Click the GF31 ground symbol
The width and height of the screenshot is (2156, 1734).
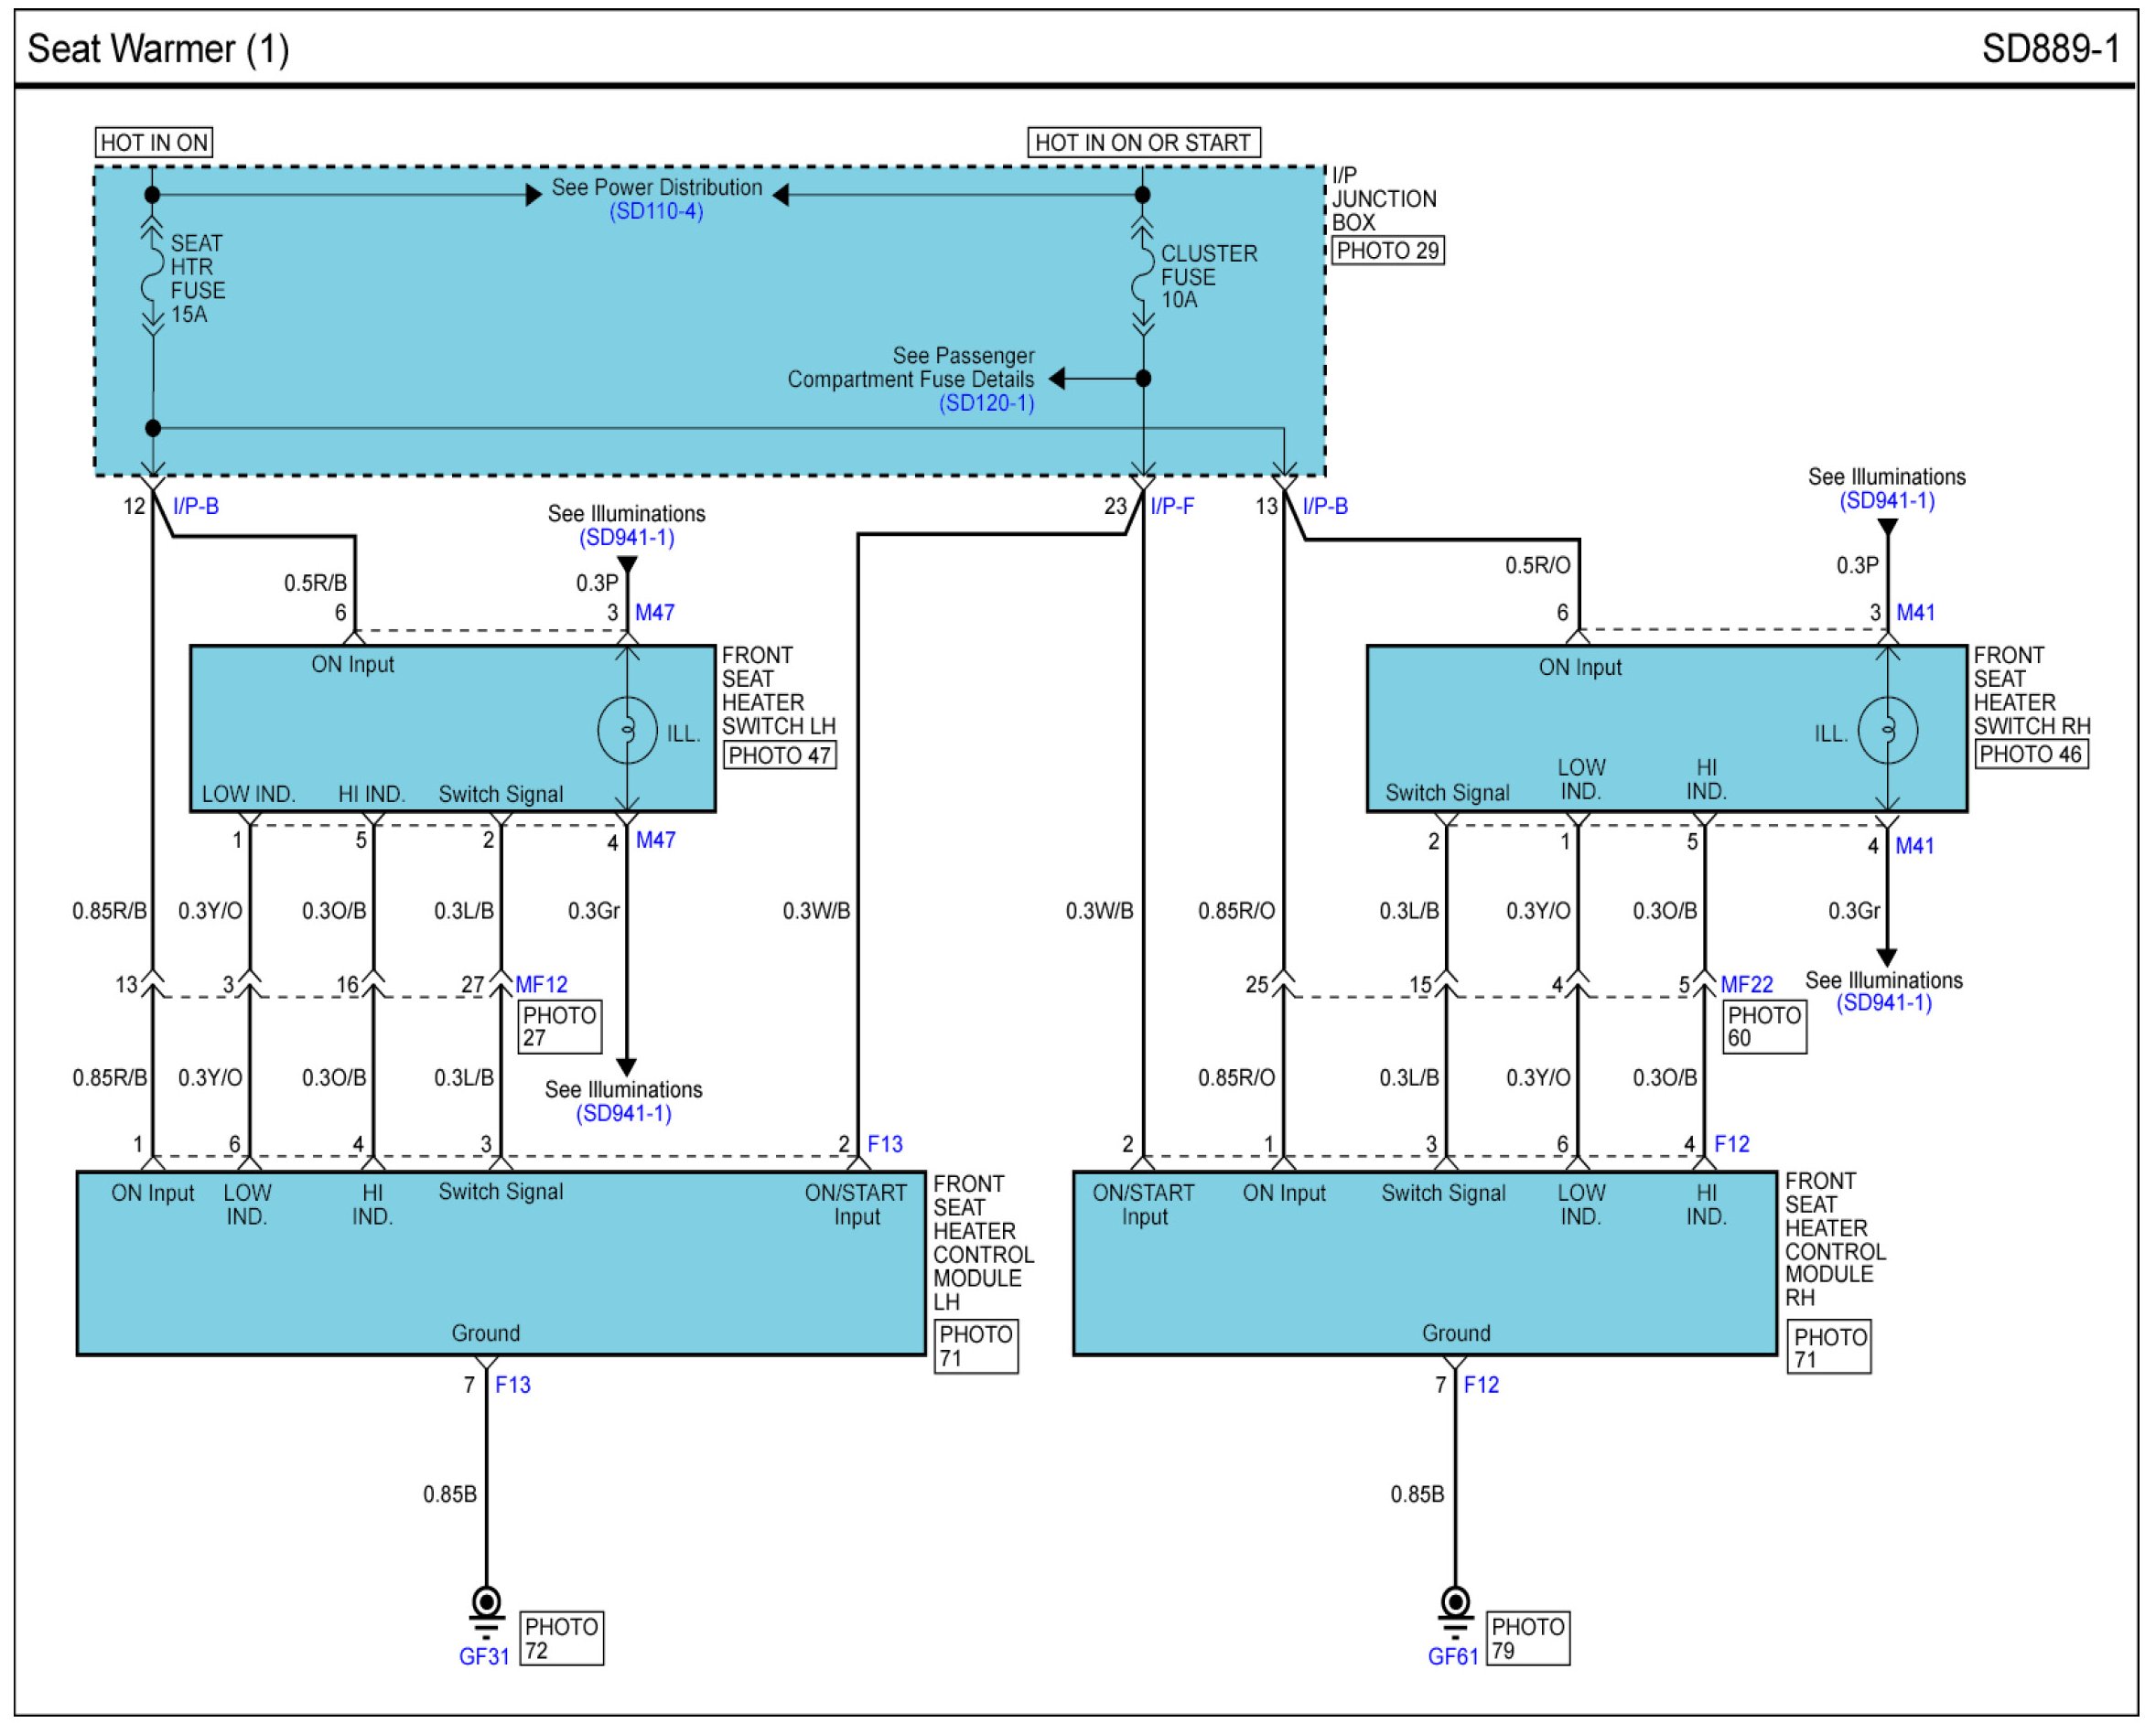coord(486,1607)
